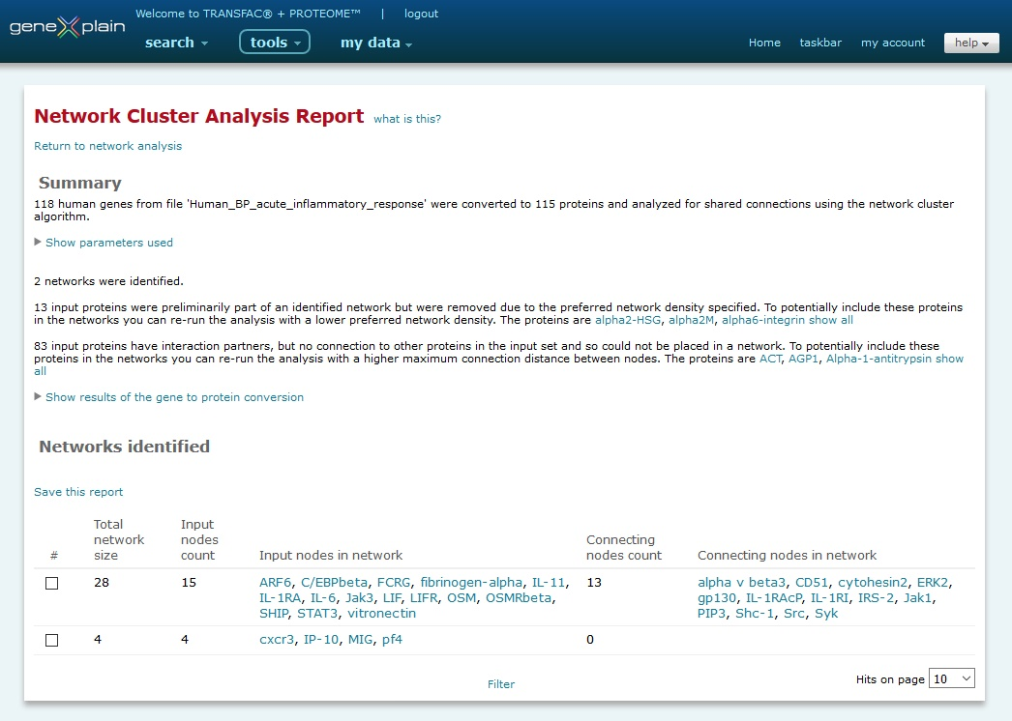
Task: Open the search menu
Action: 176,43
